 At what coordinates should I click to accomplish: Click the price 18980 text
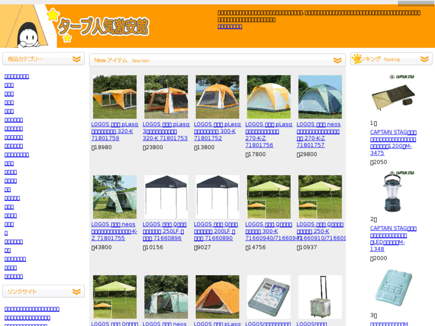coord(102,147)
